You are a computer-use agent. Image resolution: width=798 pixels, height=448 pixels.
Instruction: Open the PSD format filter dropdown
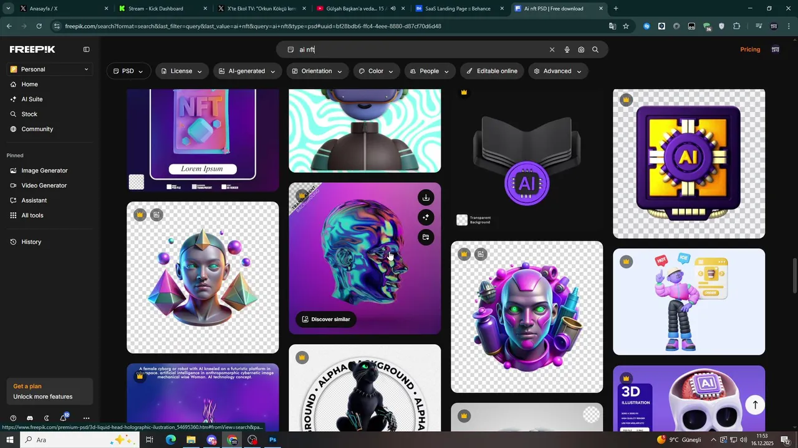(x=128, y=71)
